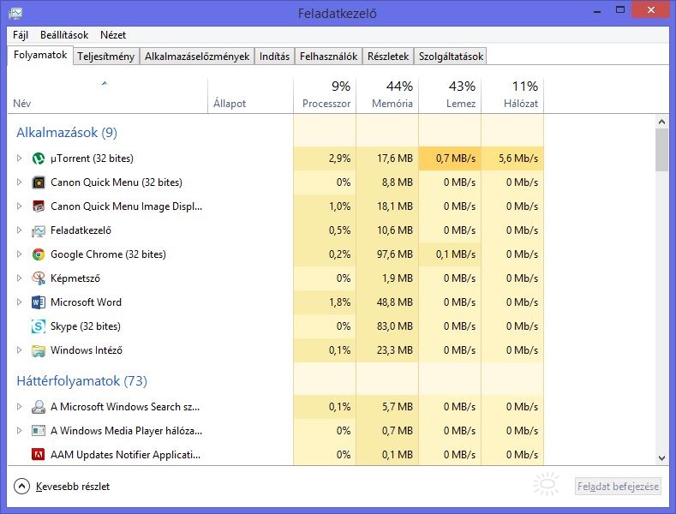
Task: Expand the µTorrent process group
Action: click(x=20, y=158)
